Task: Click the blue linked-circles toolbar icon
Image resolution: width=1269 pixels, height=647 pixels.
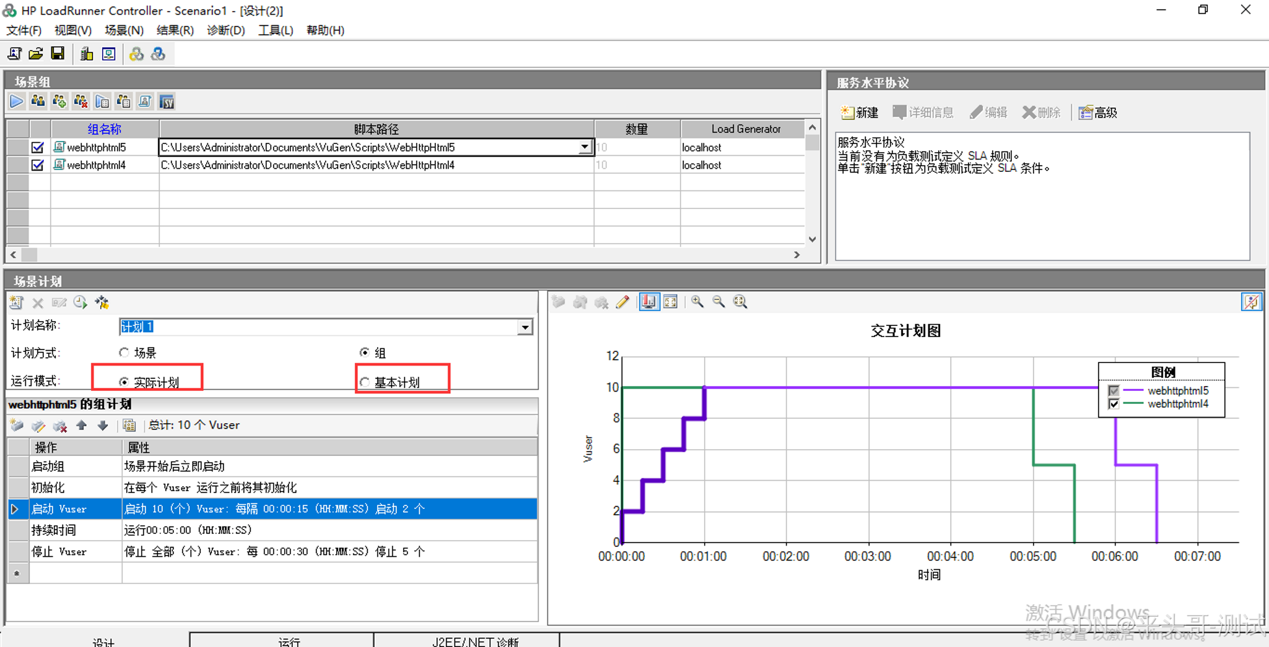Action: [158, 54]
